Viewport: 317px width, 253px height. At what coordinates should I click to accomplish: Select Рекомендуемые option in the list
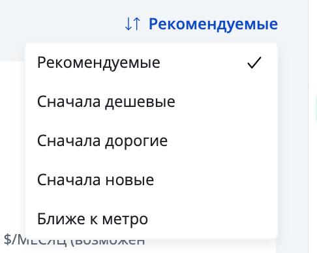point(151,63)
